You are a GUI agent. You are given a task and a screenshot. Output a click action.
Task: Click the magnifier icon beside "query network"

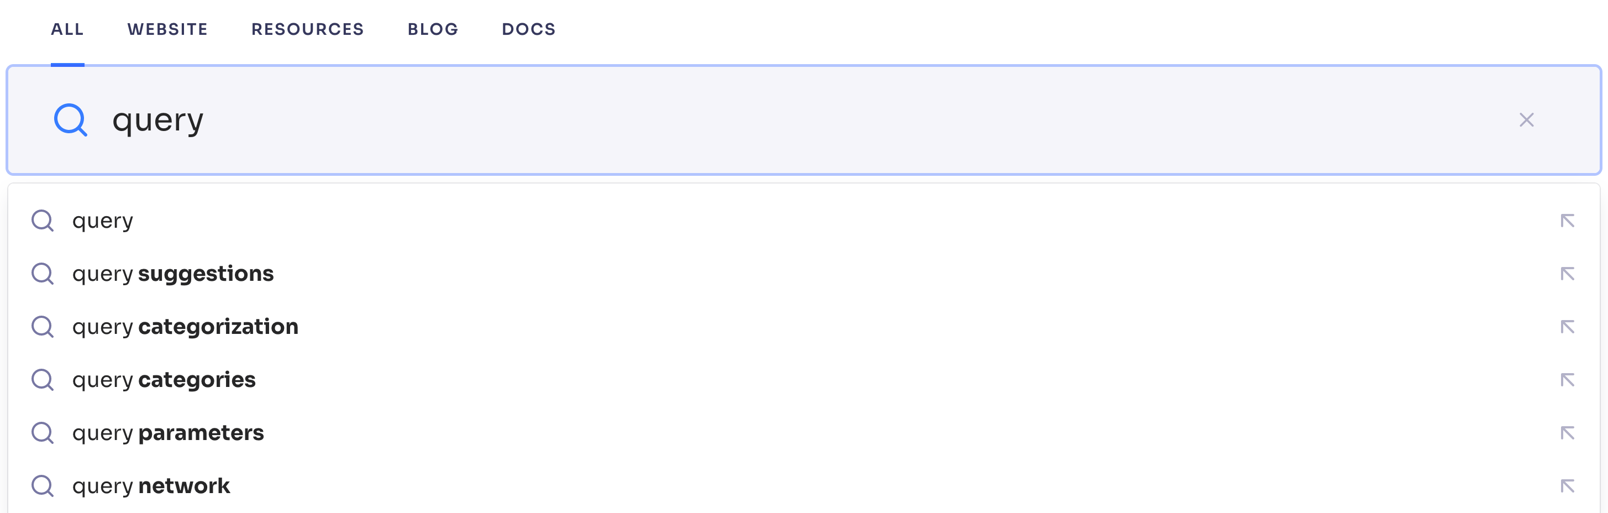click(43, 485)
